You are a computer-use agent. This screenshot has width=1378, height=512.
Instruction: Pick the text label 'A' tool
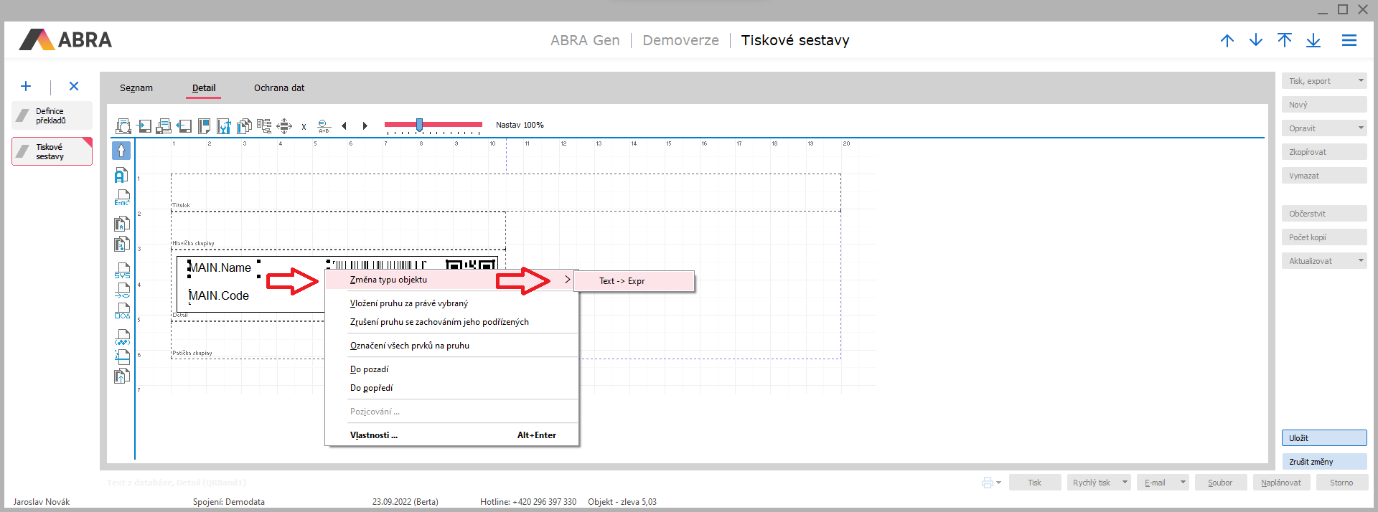(x=121, y=175)
